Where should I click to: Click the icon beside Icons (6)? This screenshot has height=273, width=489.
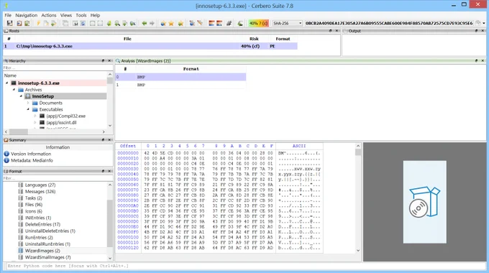[21, 211]
